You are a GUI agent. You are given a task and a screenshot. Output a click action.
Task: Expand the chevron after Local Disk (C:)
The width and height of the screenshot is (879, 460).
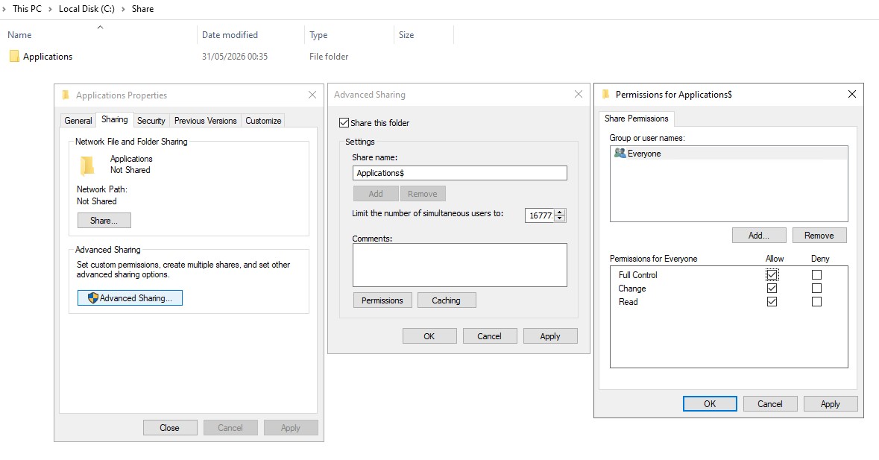(123, 9)
